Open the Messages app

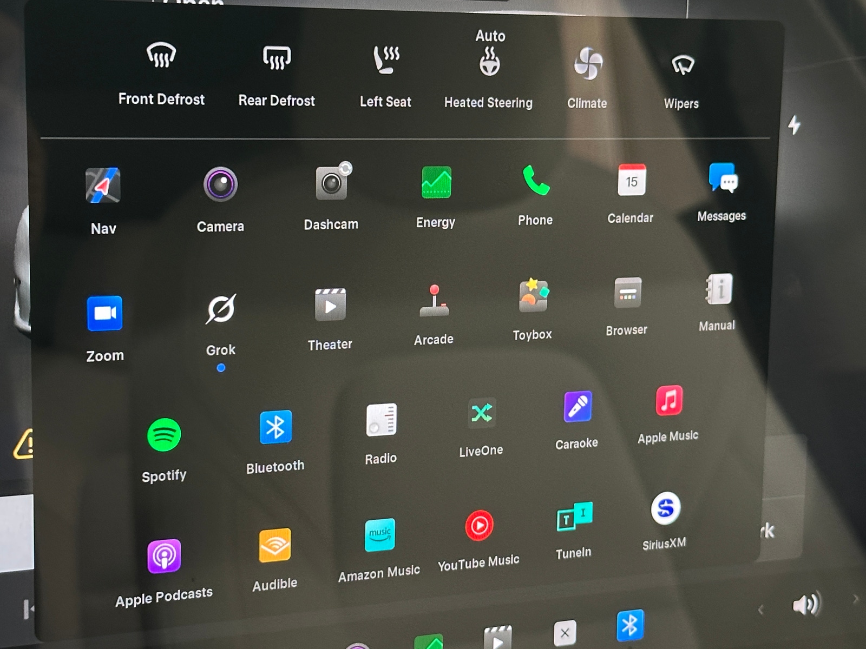[723, 177]
